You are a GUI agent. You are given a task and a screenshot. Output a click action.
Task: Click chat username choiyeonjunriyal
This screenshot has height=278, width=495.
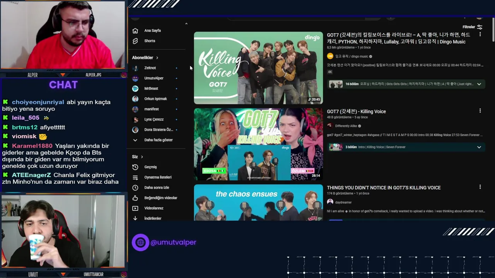pos(38,102)
